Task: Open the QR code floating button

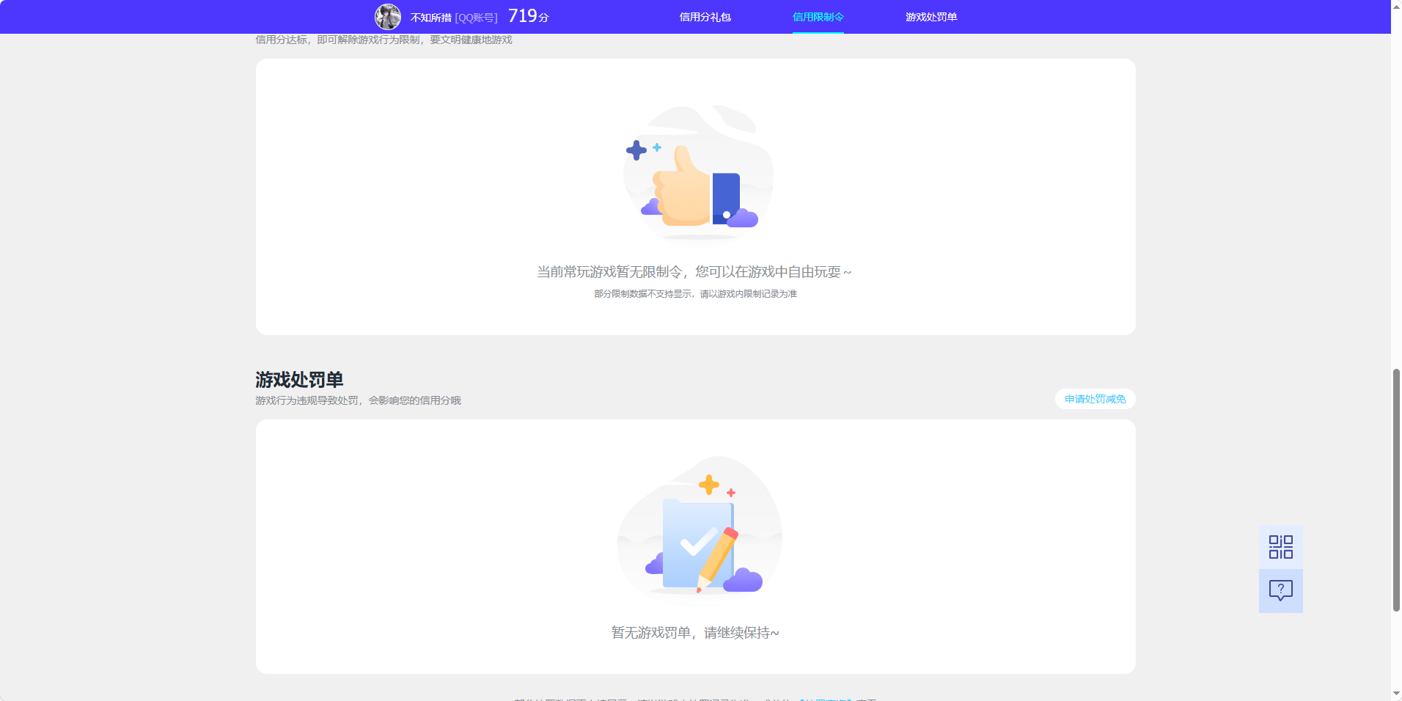Action: [x=1280, y=547]
